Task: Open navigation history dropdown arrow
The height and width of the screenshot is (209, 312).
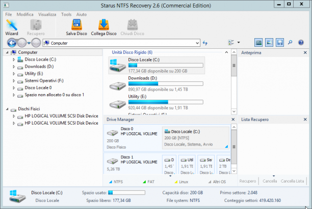Action: [29, 43]
